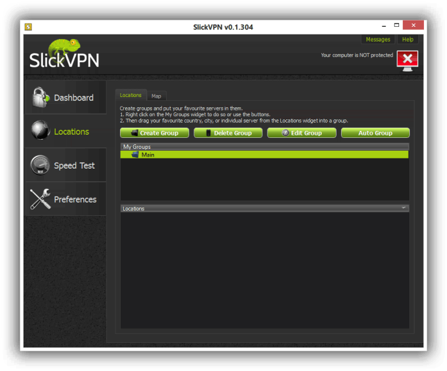Select the Locations tab

130,95
